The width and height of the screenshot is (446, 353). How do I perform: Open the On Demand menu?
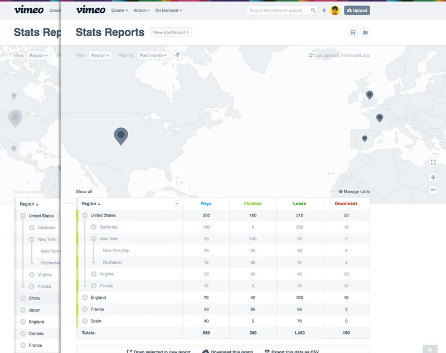[x=168, y=10]
